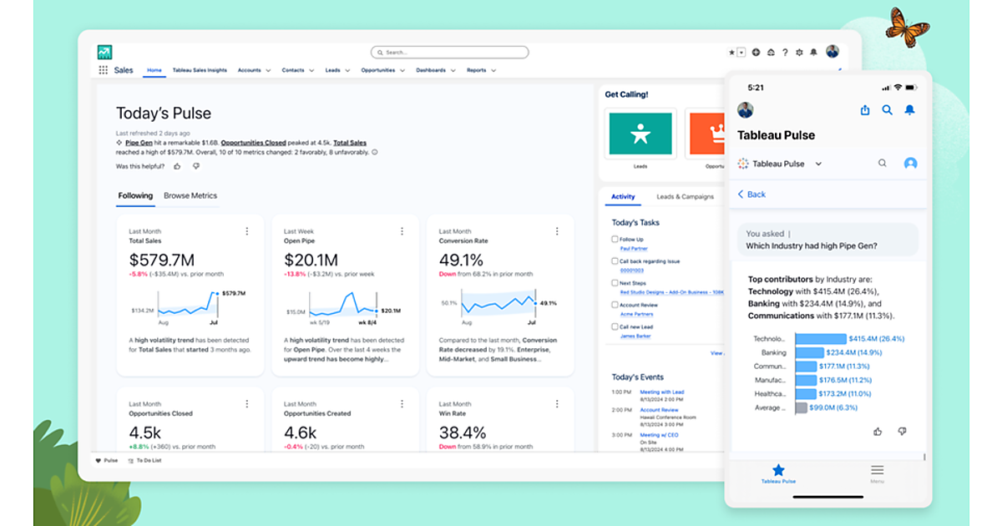Open the notifications bell in the desktop header
The height and width of the screenshot is (526, 1002).
point(813,52)
